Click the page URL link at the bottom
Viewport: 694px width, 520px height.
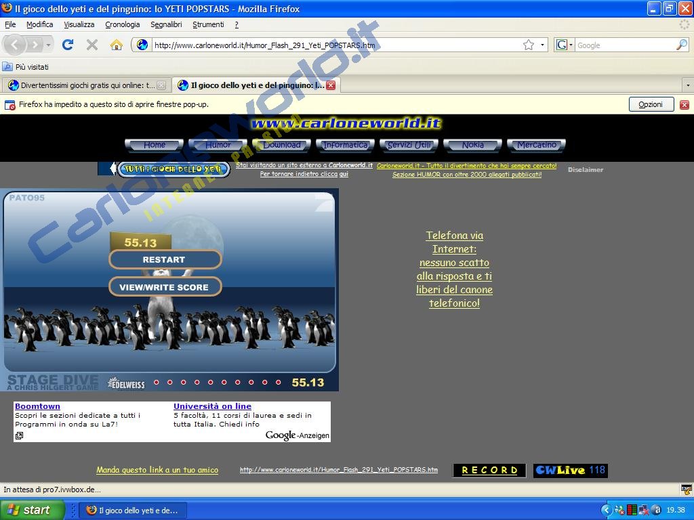tap(339, 470)
